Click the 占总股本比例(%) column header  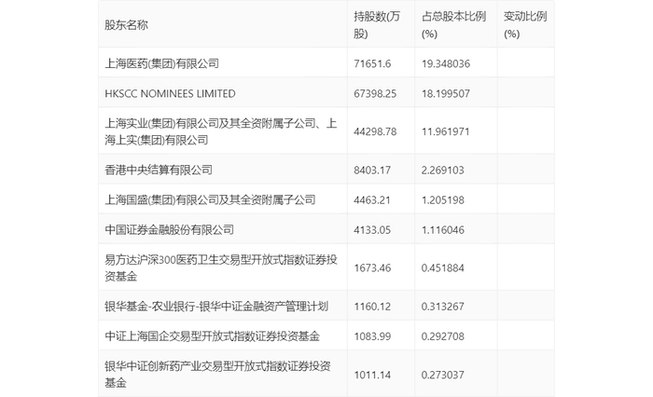(x=453, y=25)
